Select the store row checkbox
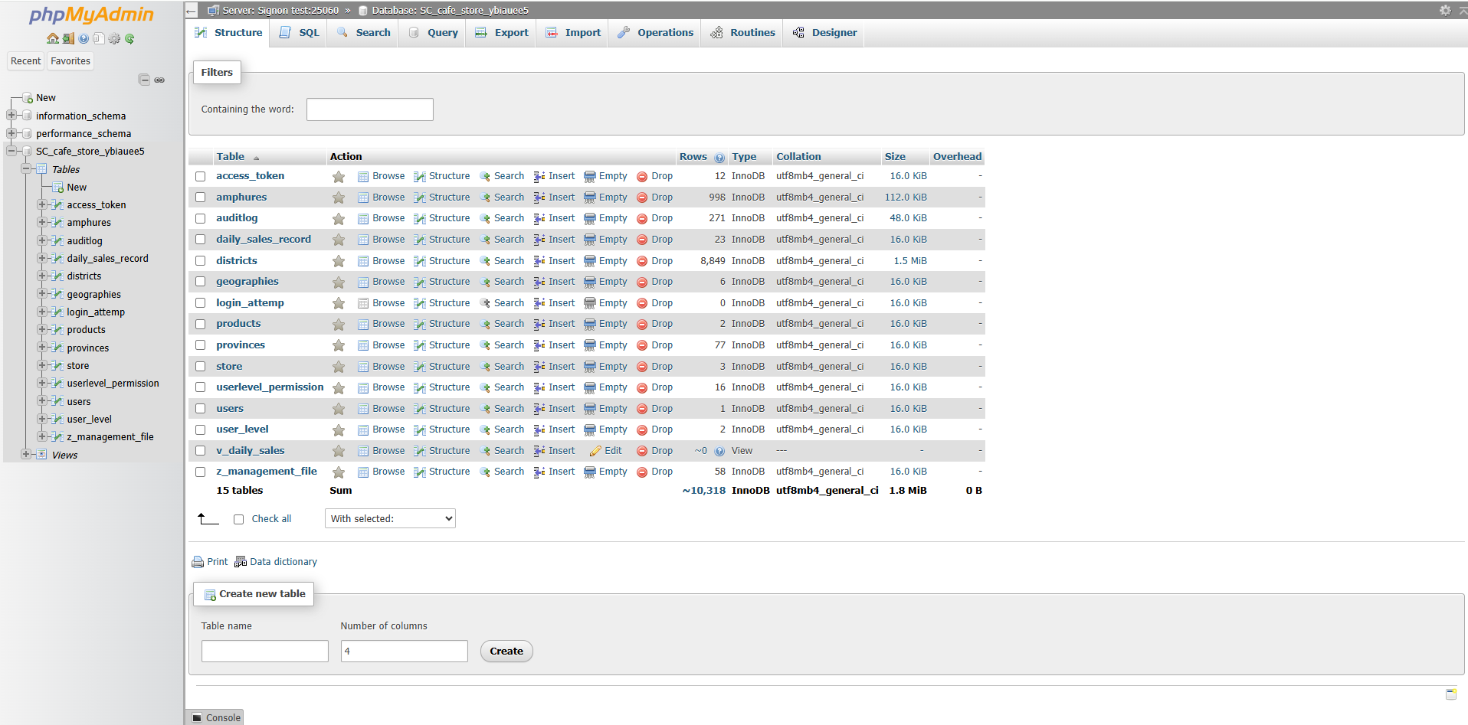Viewport: 1468px width, 725px height. point(201,367)
